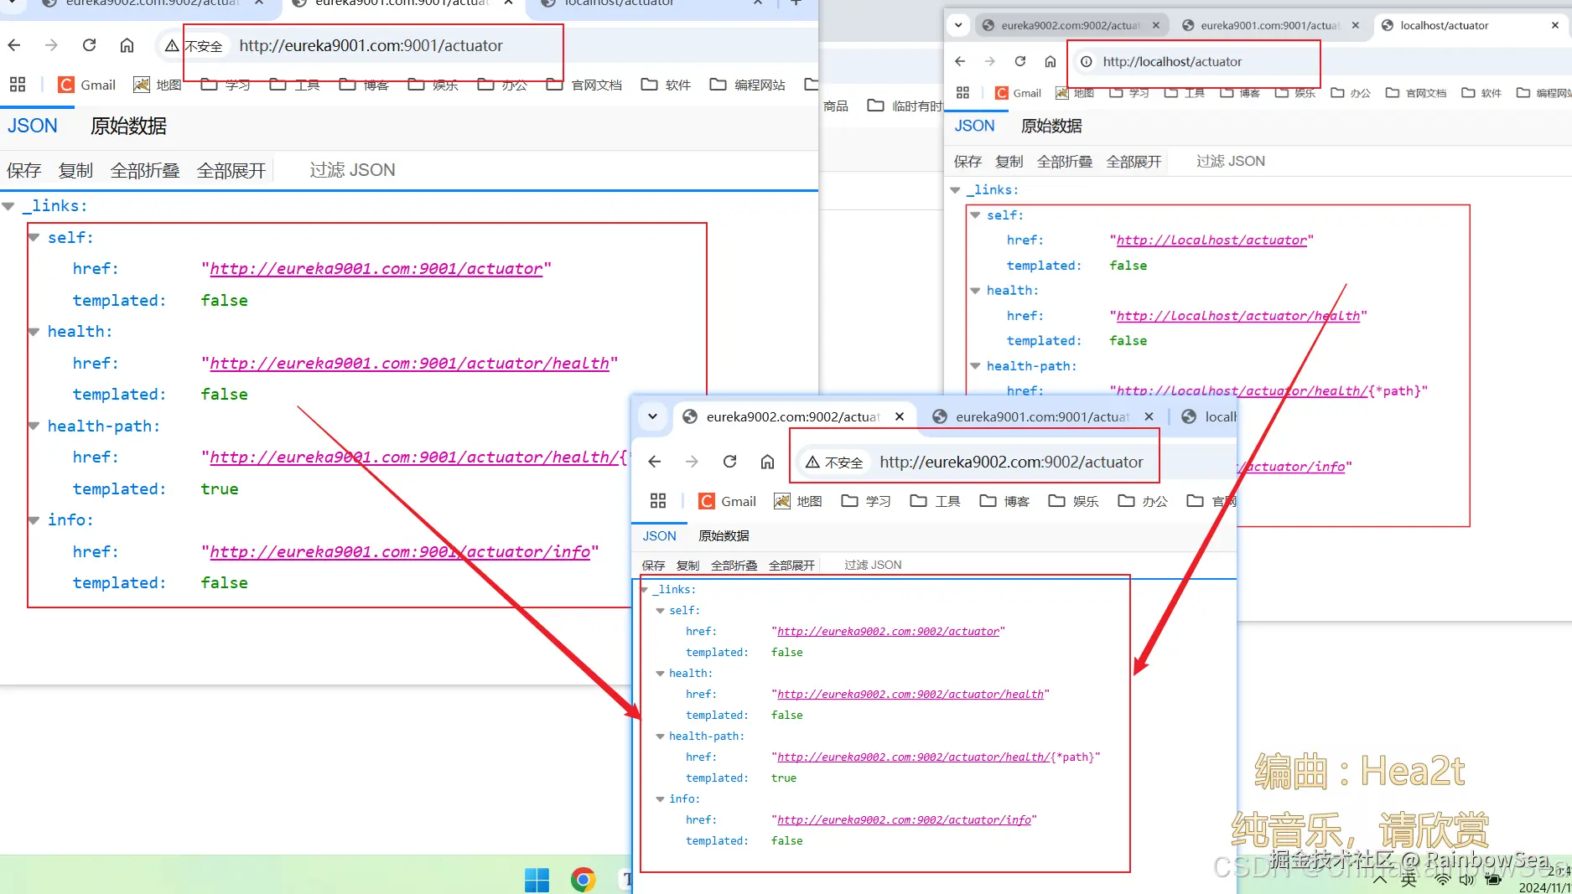Collapse self node in the right localhost window
The image size is (1572, 894).
click(975, 215)
